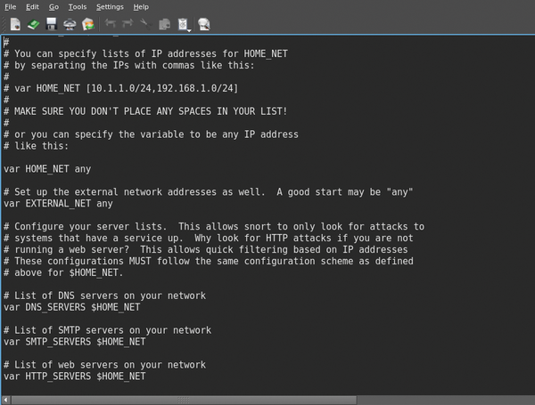Open the Settings menu
535x405 pixels.
pos(110,7)
